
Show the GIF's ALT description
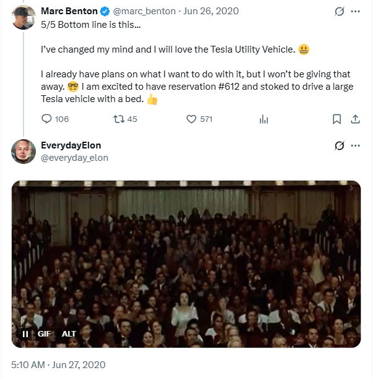coord(69,333)
